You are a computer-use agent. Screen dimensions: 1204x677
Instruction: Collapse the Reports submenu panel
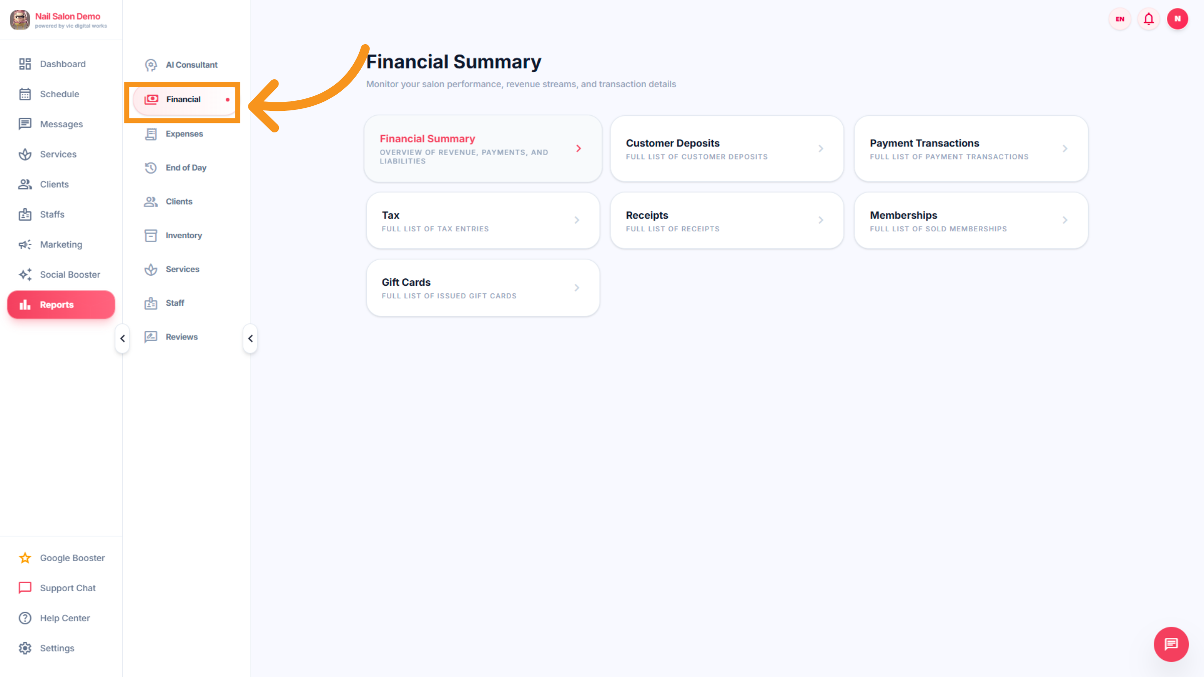[250, 339]
